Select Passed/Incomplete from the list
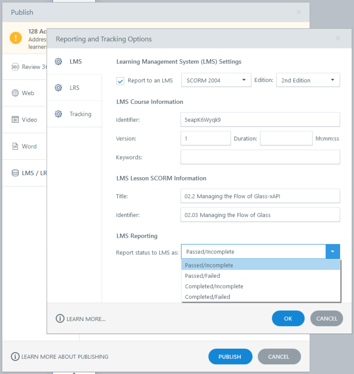 click(x=261, y=265)
